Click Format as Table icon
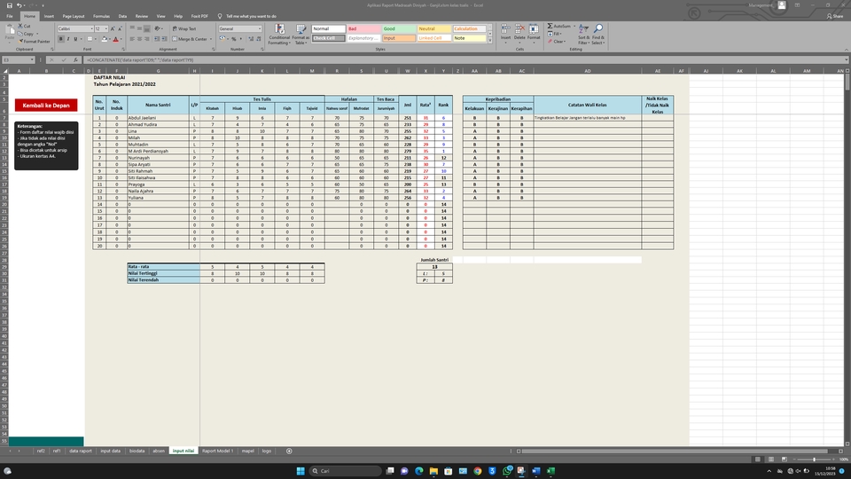851x479 pixels. (x=301, y=29)
